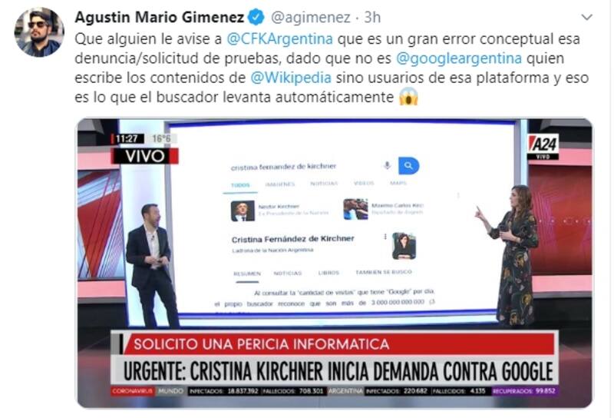Click the 3h tweet timestamp
This screenshot has width=614, height=418.
(x=372, y=17)
